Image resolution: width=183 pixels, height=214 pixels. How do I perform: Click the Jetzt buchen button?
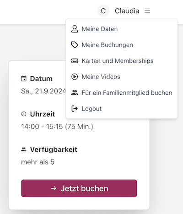pyautogui.click(x=79, y=188)
